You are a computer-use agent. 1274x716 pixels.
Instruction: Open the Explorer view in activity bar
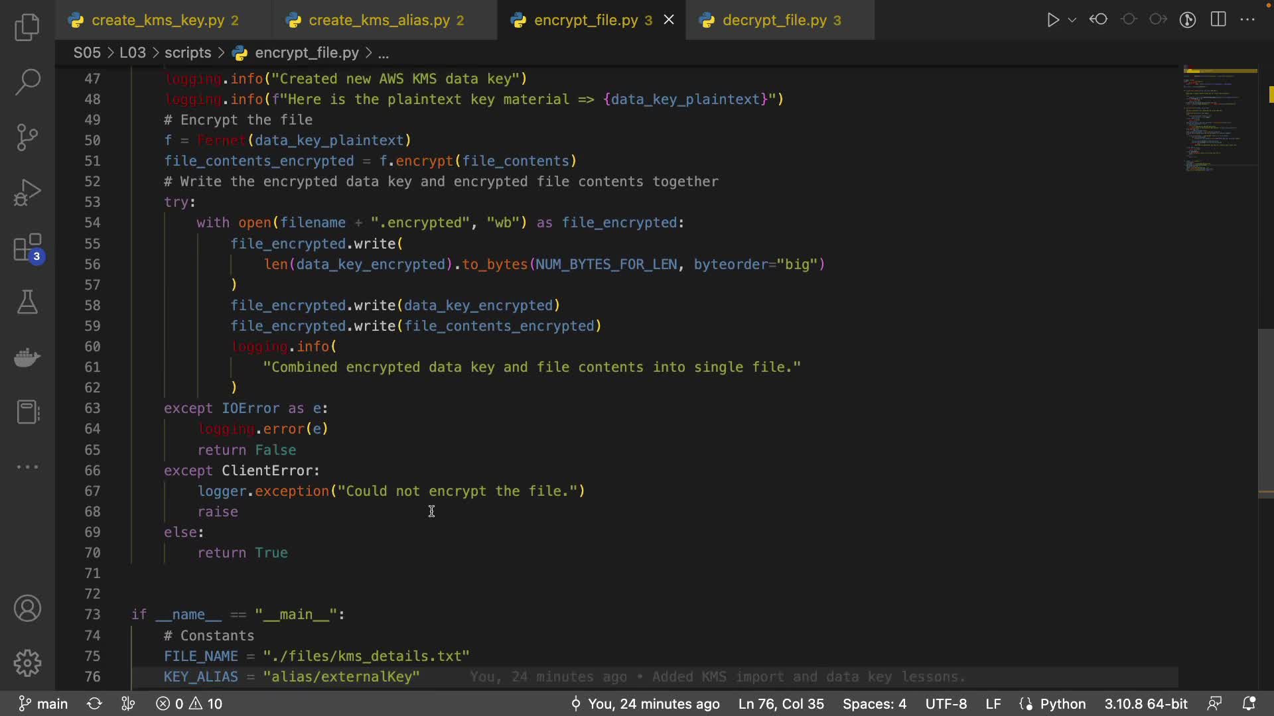[27, 27]
